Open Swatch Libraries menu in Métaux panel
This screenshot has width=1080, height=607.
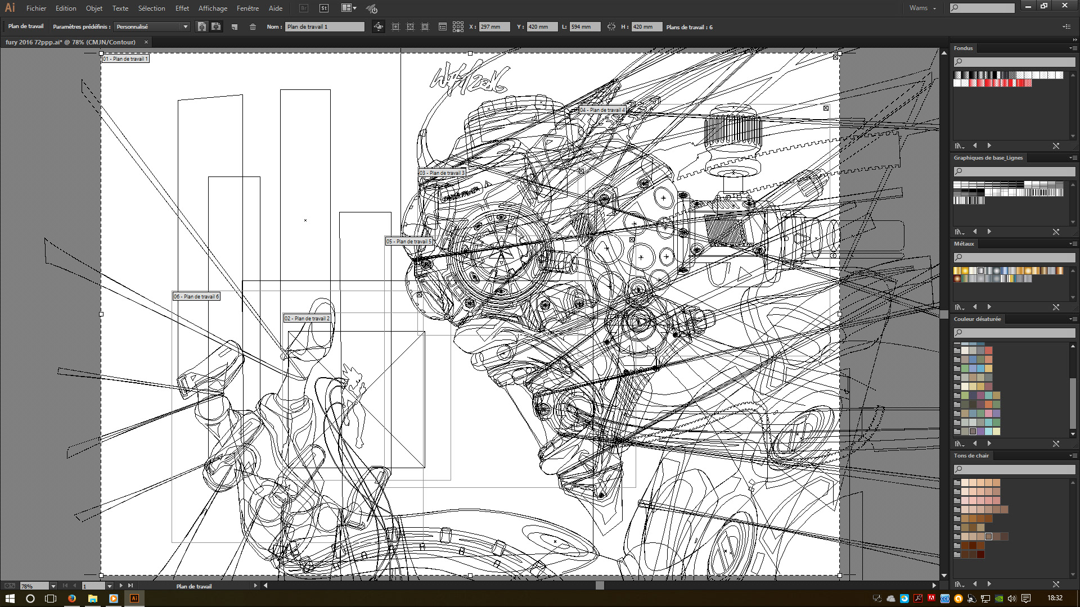[959, 307]
